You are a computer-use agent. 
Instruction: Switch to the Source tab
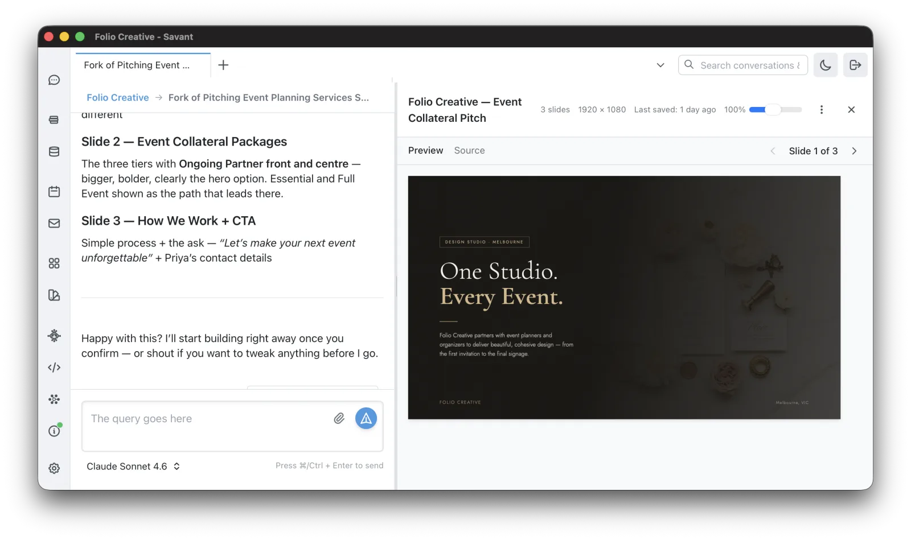click(x=470, y=151)
